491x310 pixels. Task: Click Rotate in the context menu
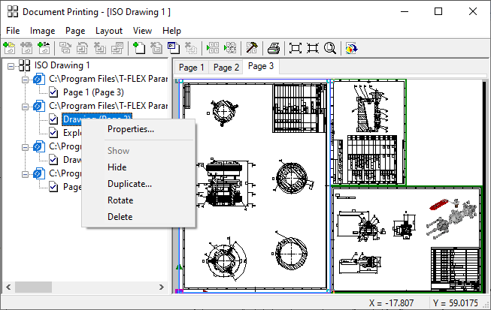coord(120,200)
